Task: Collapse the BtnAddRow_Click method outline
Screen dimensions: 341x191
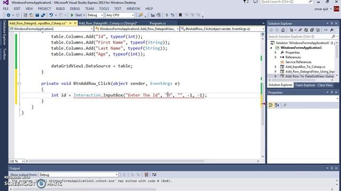Action: (19, 84)
